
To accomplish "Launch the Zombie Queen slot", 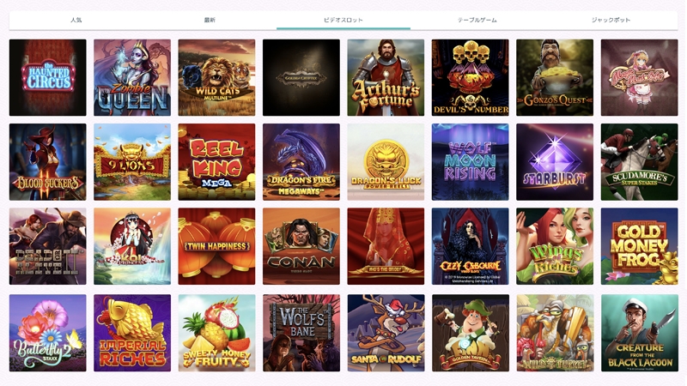I will click(x=132, y=77).
